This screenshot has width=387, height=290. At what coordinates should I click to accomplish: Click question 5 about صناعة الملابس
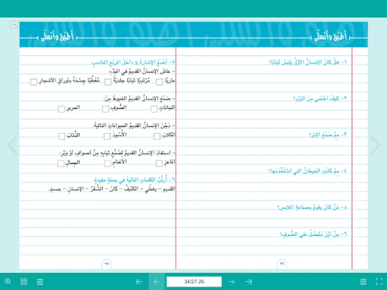(312, 207)
